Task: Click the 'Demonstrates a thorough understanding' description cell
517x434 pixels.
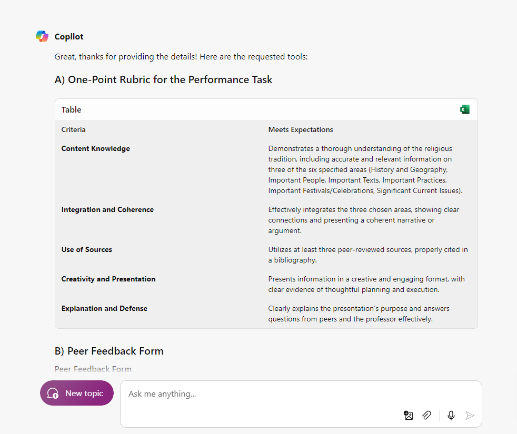Action: (365, 169)
